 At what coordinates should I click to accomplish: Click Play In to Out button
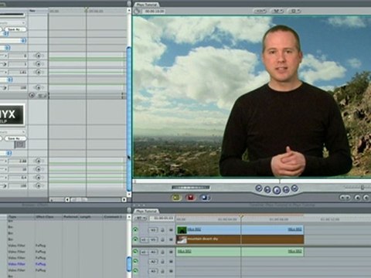[x=267, y=190]
